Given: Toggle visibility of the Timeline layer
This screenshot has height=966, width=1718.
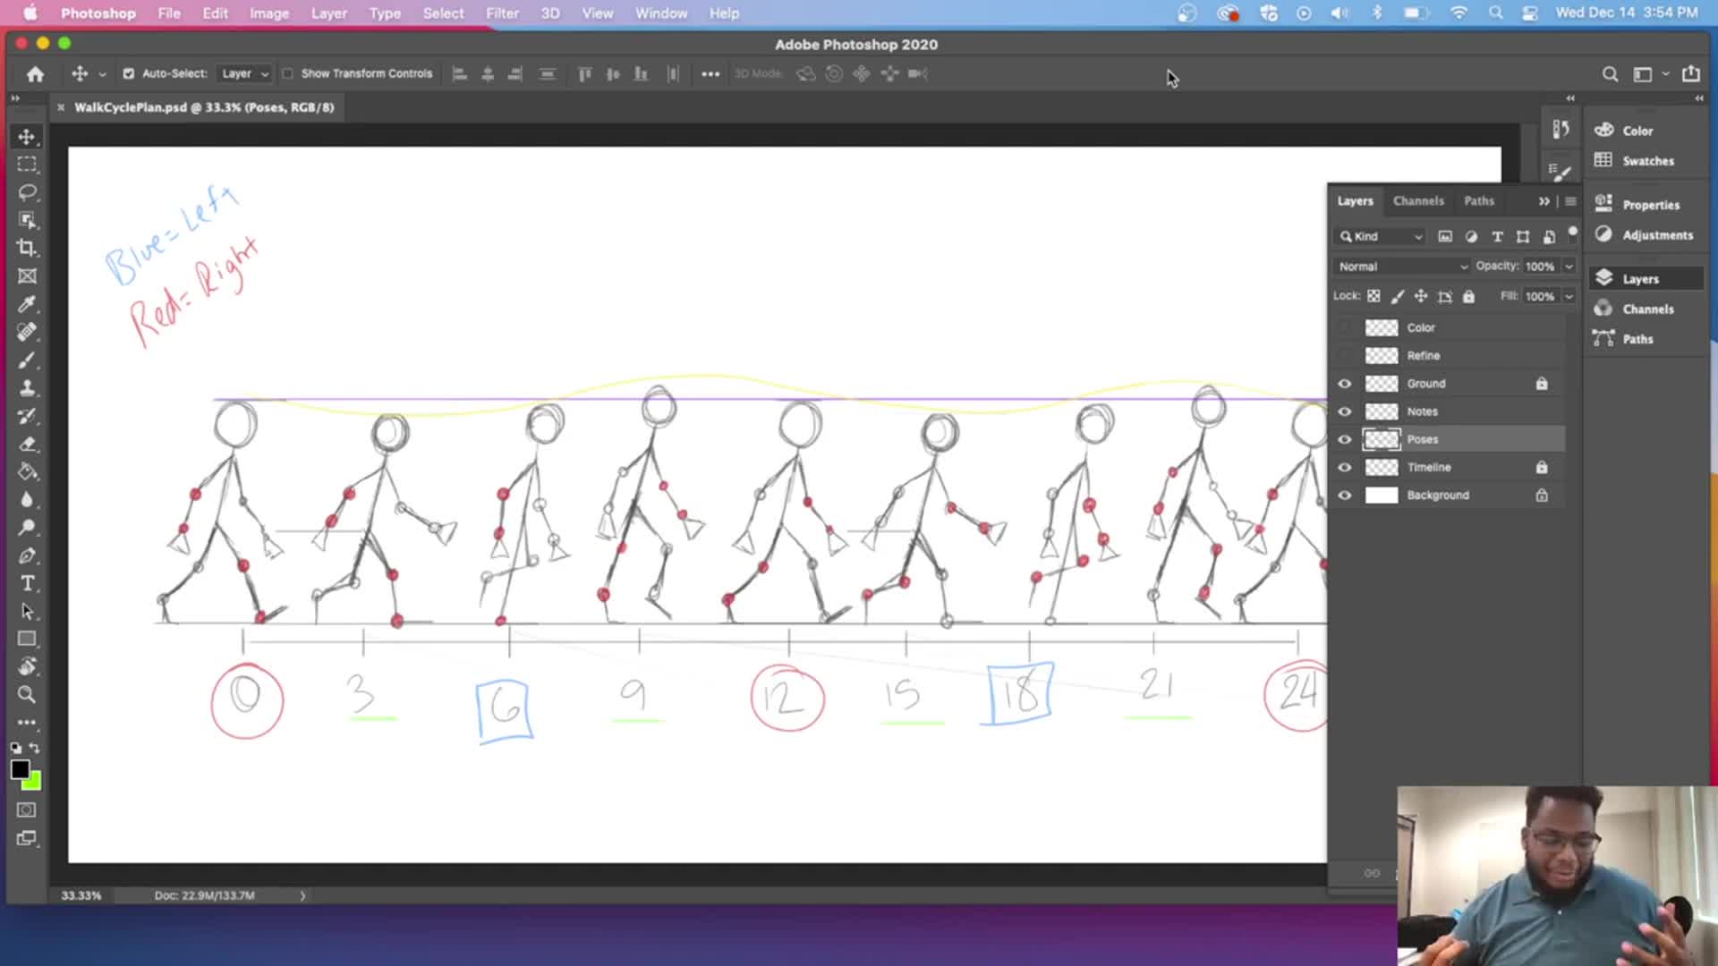Looking at the screenshot, I should (x=1344, y=468).
